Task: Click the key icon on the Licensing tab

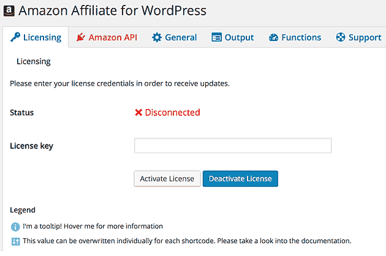Action: [15, 37]
